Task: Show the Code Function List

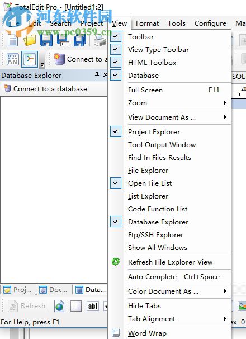Action: tap(170, 209)
